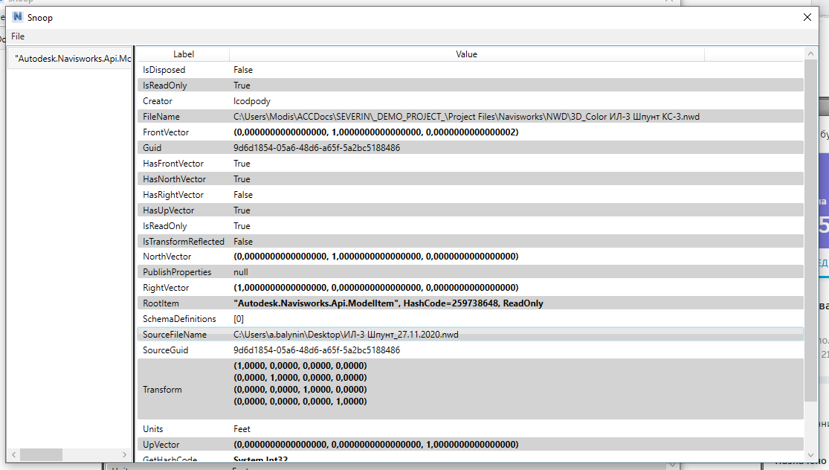Open the Transform matrix value
Image resolution: width=829 pixels, height=470 pixels.
(x=300, y=384)
